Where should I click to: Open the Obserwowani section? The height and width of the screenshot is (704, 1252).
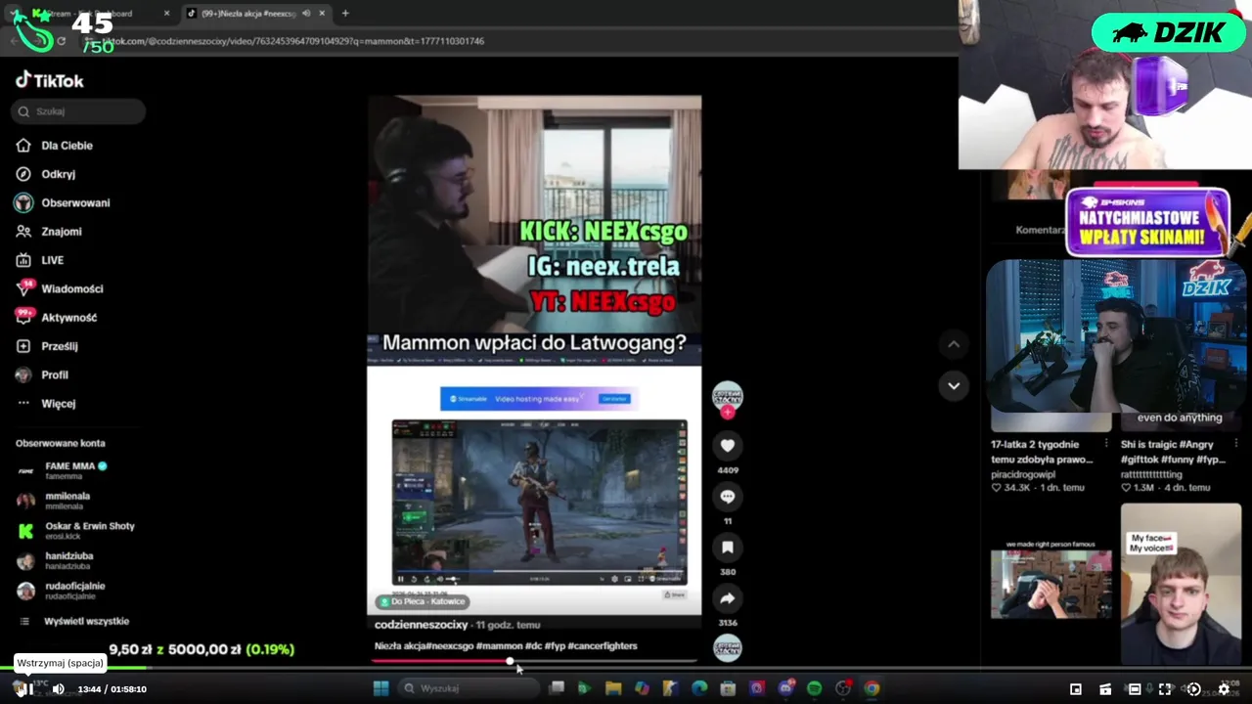click(x=64, y=202)
